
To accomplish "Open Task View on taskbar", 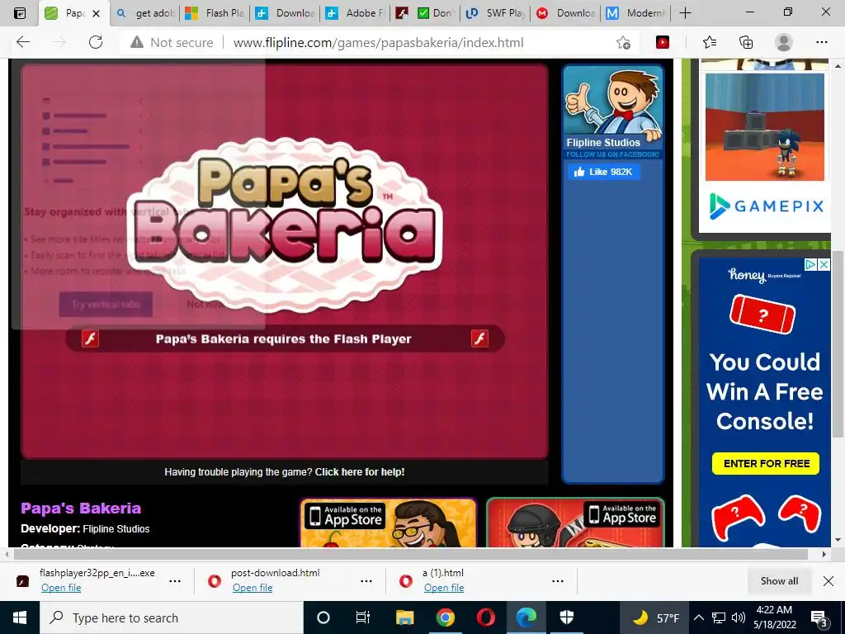I will point(363,617).
